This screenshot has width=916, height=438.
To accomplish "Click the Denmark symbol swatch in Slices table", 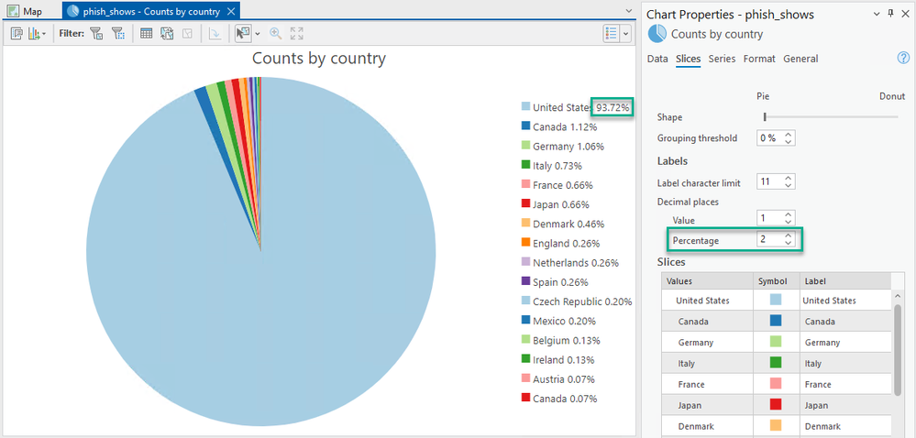I will click(x=776, y=426).
